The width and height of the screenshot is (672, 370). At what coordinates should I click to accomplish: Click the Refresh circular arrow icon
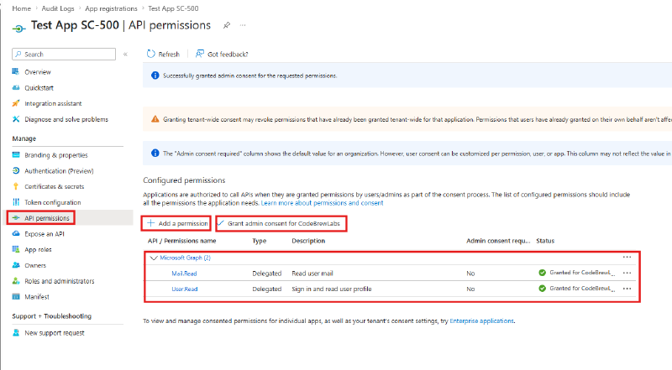[x=151, y=54]
